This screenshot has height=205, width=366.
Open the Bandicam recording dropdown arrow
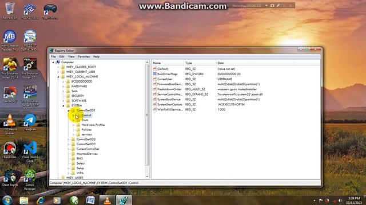click(266, 5)
